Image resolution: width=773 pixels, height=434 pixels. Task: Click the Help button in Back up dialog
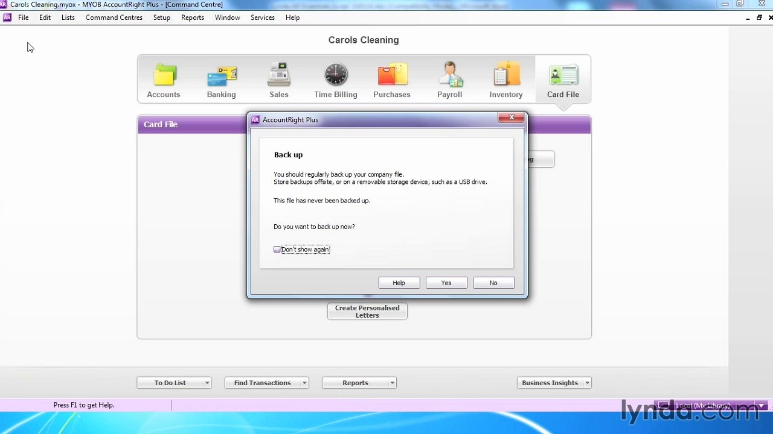click(x=399, y=283)
